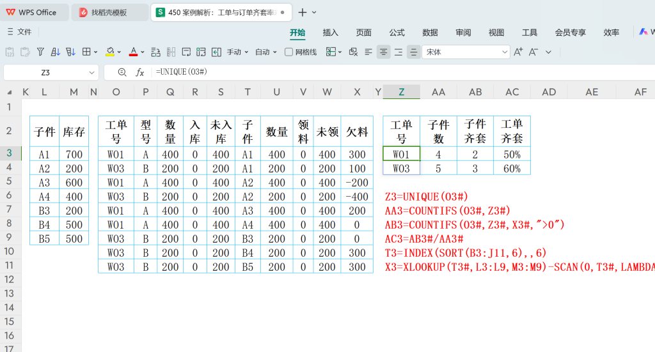Click red text AC3=AB3#/AA3#
This screenshot has width=655, height=352.
(424, 239)
